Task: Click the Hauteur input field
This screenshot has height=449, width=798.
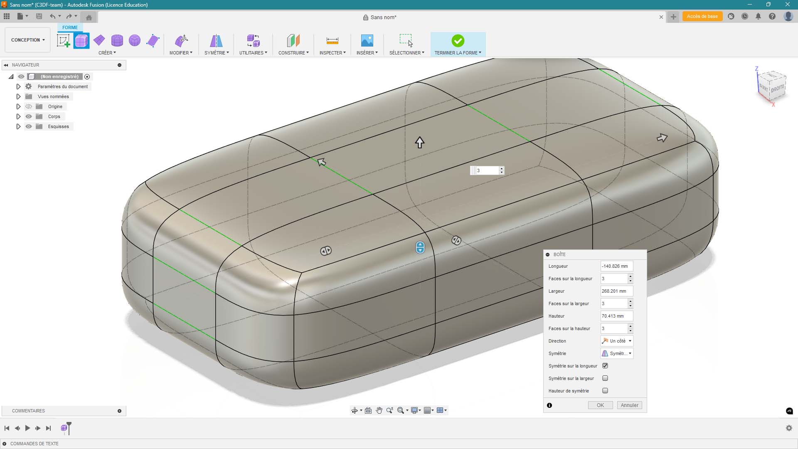Action: coord(616,316)
